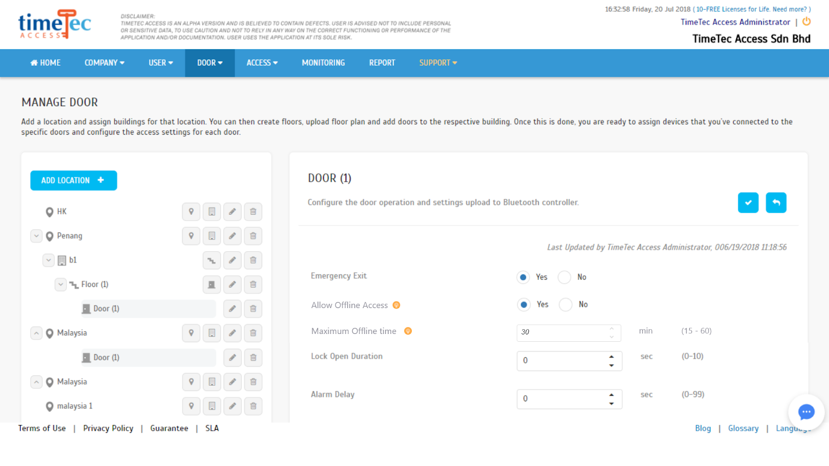Viewport: 829px width, 466px height.
Task: Add a door to Floor (1)
Action: pos(212,284)
